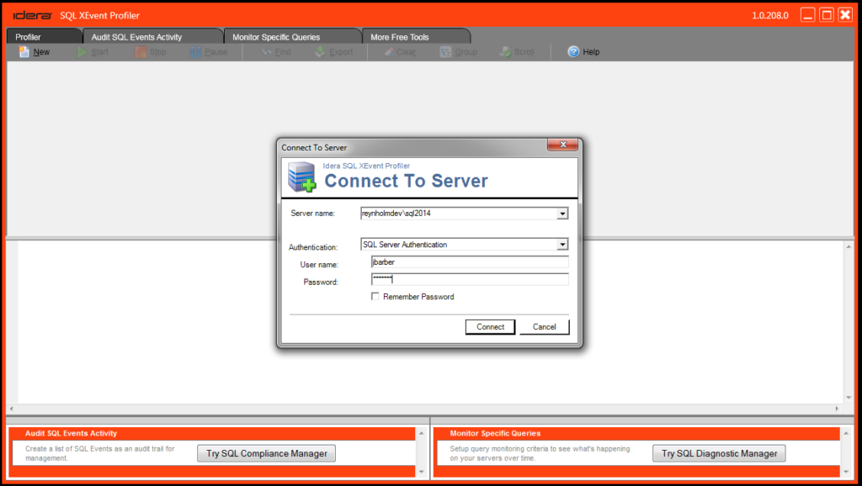Click horizontal scrollbar left arrow in results pane
The image size is (862, 486).
point(11,409)
